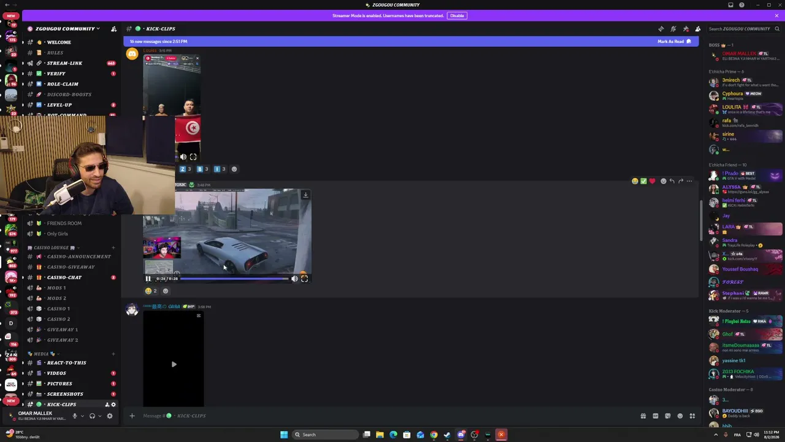
Task: Mute the GTA car video volume
Action: pyautogui.click(x=294, y=279)
